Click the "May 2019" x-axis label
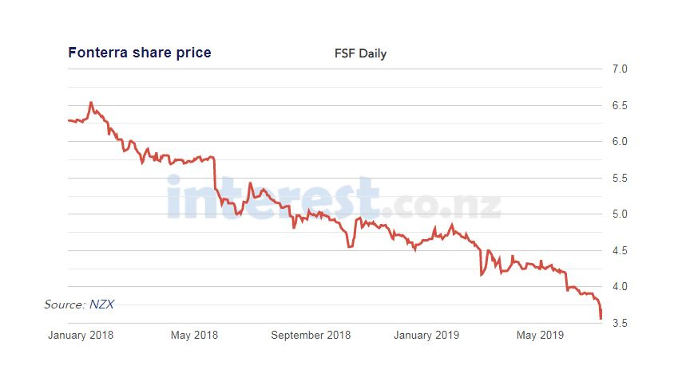This screenshot has width=678, height=381. click(x=540, y=336)
